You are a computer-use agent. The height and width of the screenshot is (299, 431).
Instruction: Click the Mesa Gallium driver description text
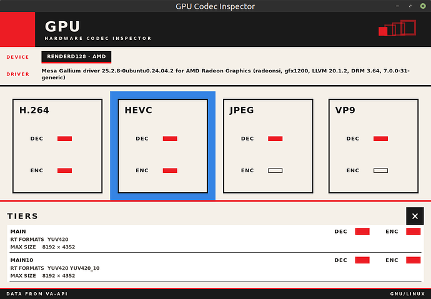[225, 74]
